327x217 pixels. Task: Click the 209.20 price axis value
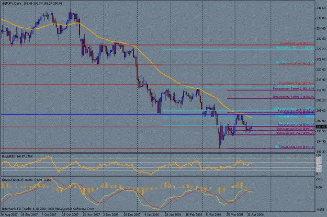[x=321, y=100]
